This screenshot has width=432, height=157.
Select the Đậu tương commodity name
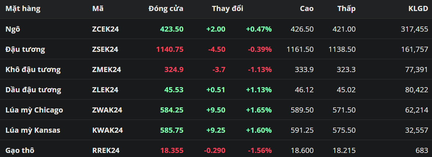point(25,49)
